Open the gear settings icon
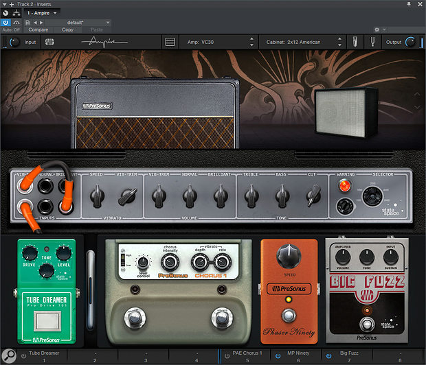The height and width of the screenshot is (365, 426). 377,30
